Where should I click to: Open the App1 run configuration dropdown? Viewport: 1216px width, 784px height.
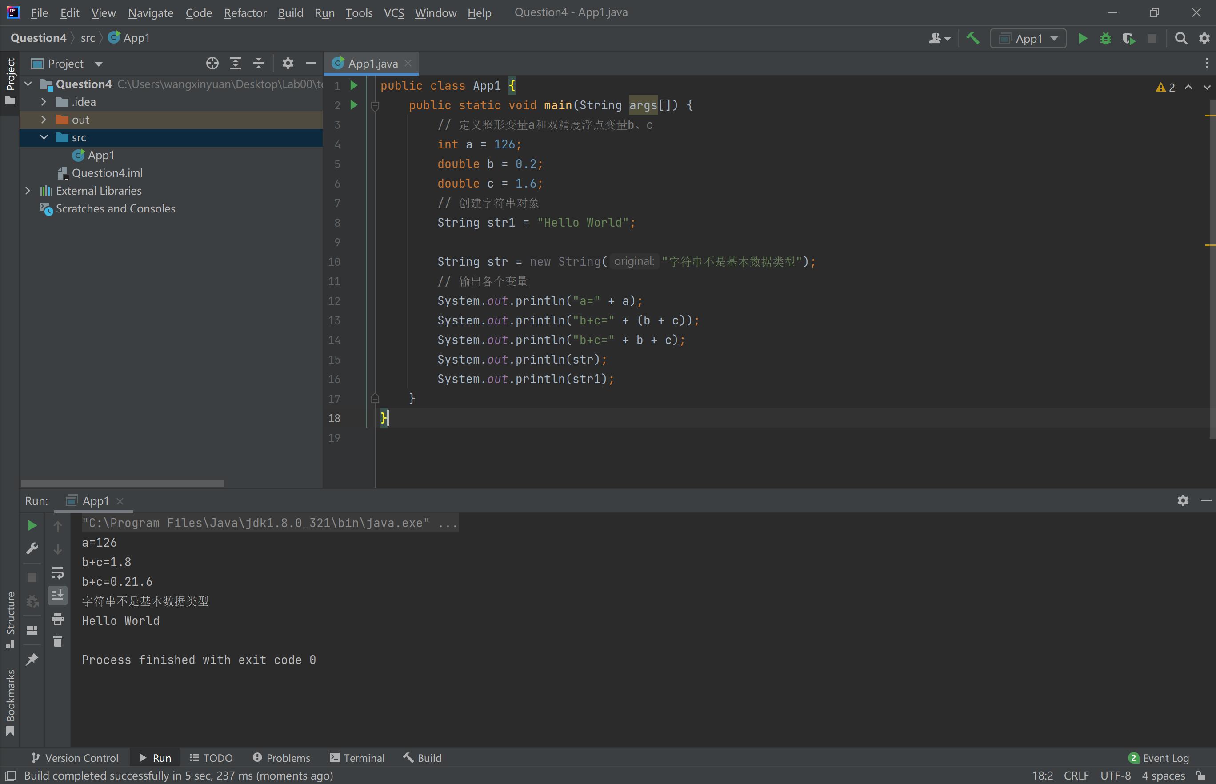(x=1028, y=39)
